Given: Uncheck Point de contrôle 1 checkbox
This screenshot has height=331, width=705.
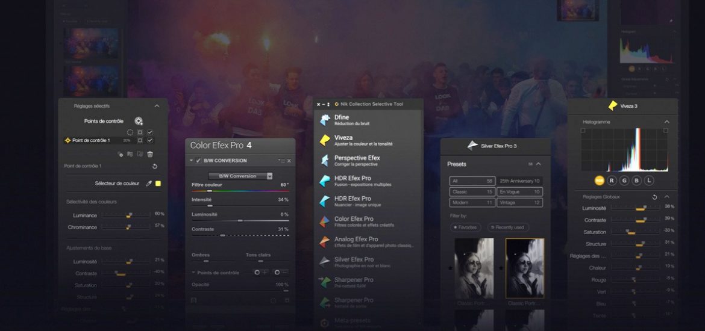Looking at the screenshot, I should coord(150,140).
